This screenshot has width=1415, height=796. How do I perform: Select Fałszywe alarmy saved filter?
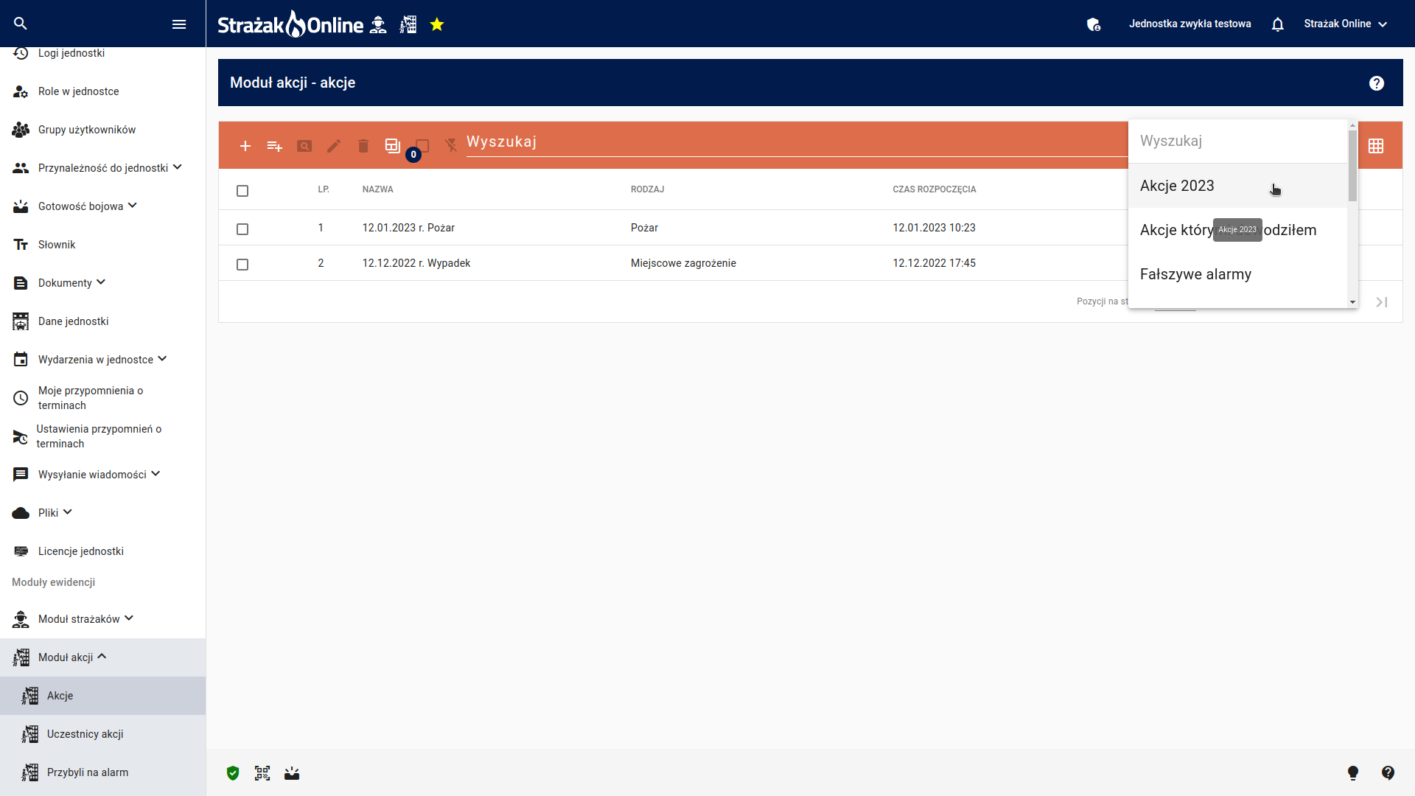pos(1237,274)
